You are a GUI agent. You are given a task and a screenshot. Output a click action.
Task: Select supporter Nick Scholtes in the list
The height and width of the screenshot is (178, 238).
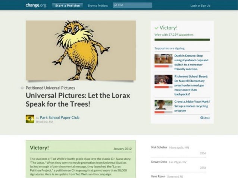pos(159,147)
